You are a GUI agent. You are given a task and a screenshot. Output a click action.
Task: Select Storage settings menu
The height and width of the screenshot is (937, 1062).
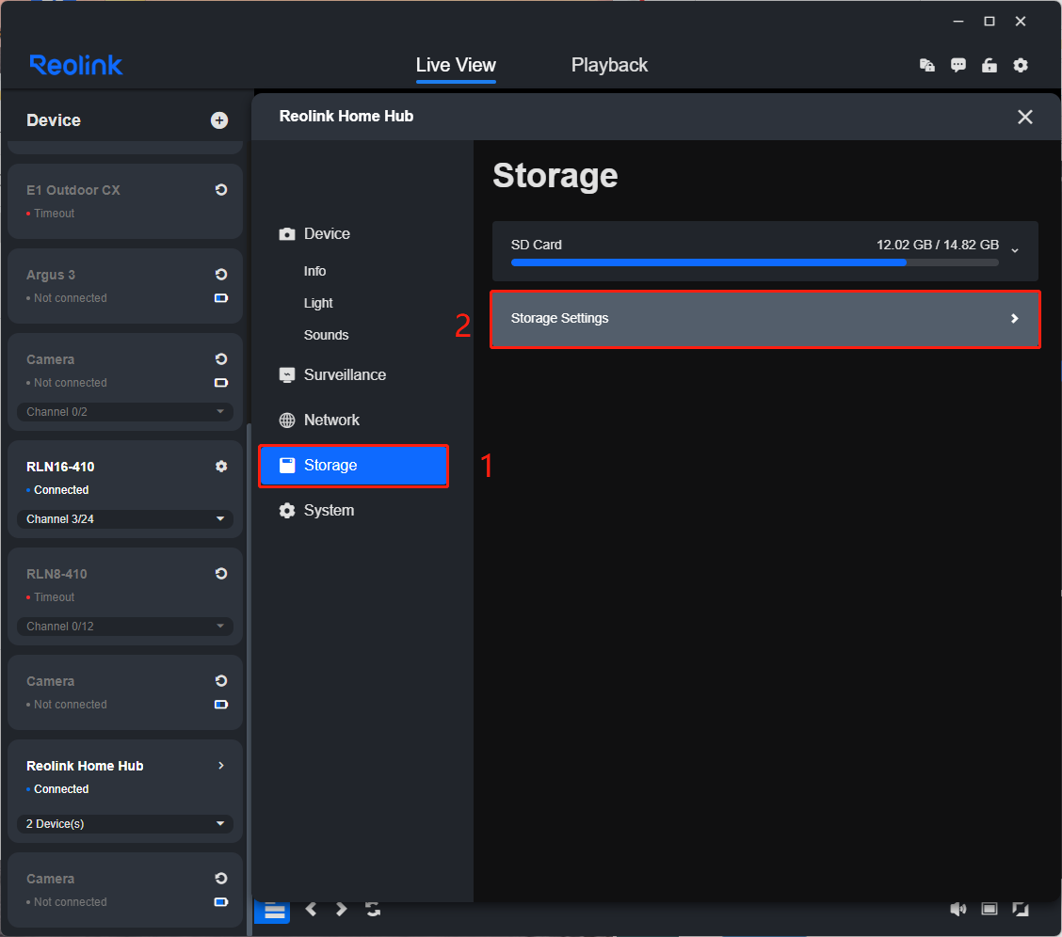coord(353,466)
